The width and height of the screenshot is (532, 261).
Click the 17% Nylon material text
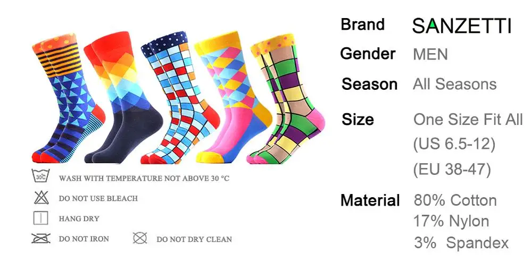pos(451,221)
